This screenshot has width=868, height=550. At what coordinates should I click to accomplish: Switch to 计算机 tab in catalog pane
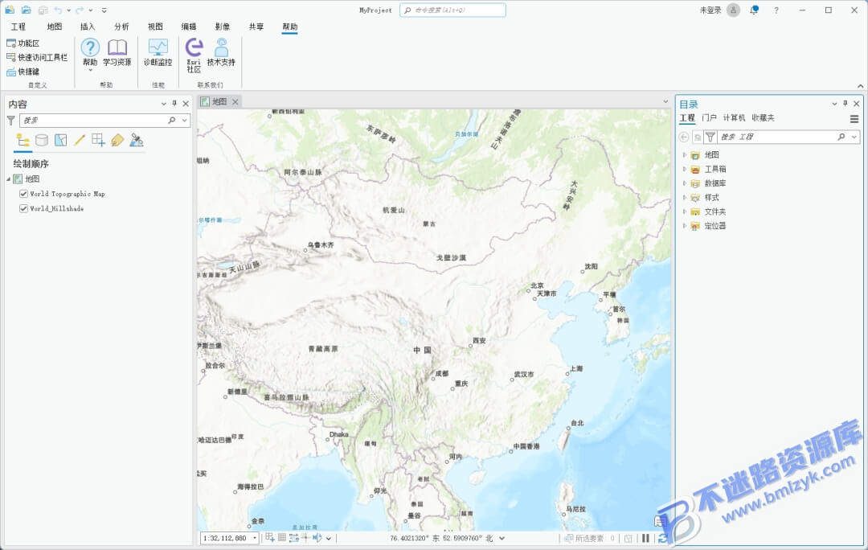[x=734, y=118]
